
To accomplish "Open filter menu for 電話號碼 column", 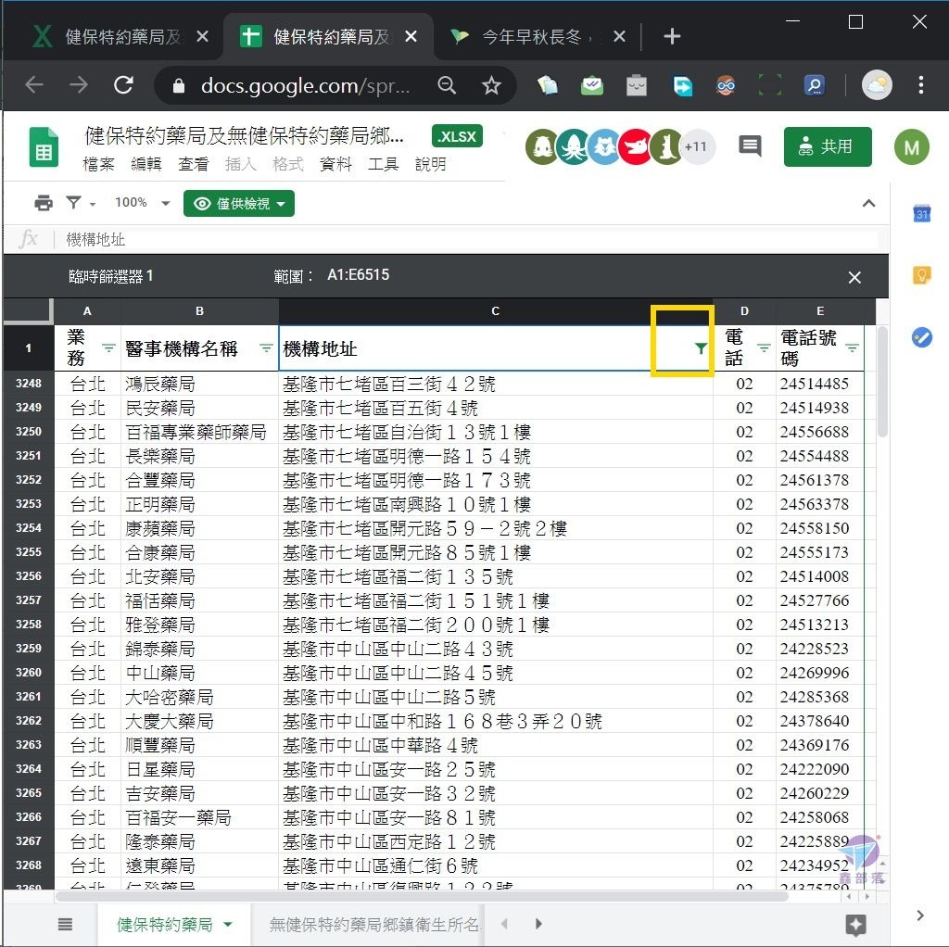I will (x=853, y=347).
